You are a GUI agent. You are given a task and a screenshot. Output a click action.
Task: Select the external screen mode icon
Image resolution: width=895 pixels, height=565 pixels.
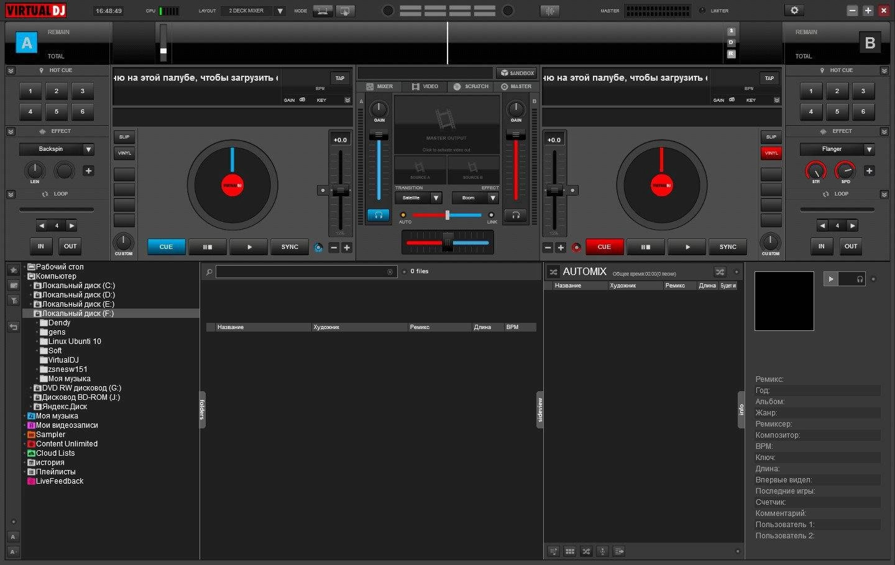point(345,11)
